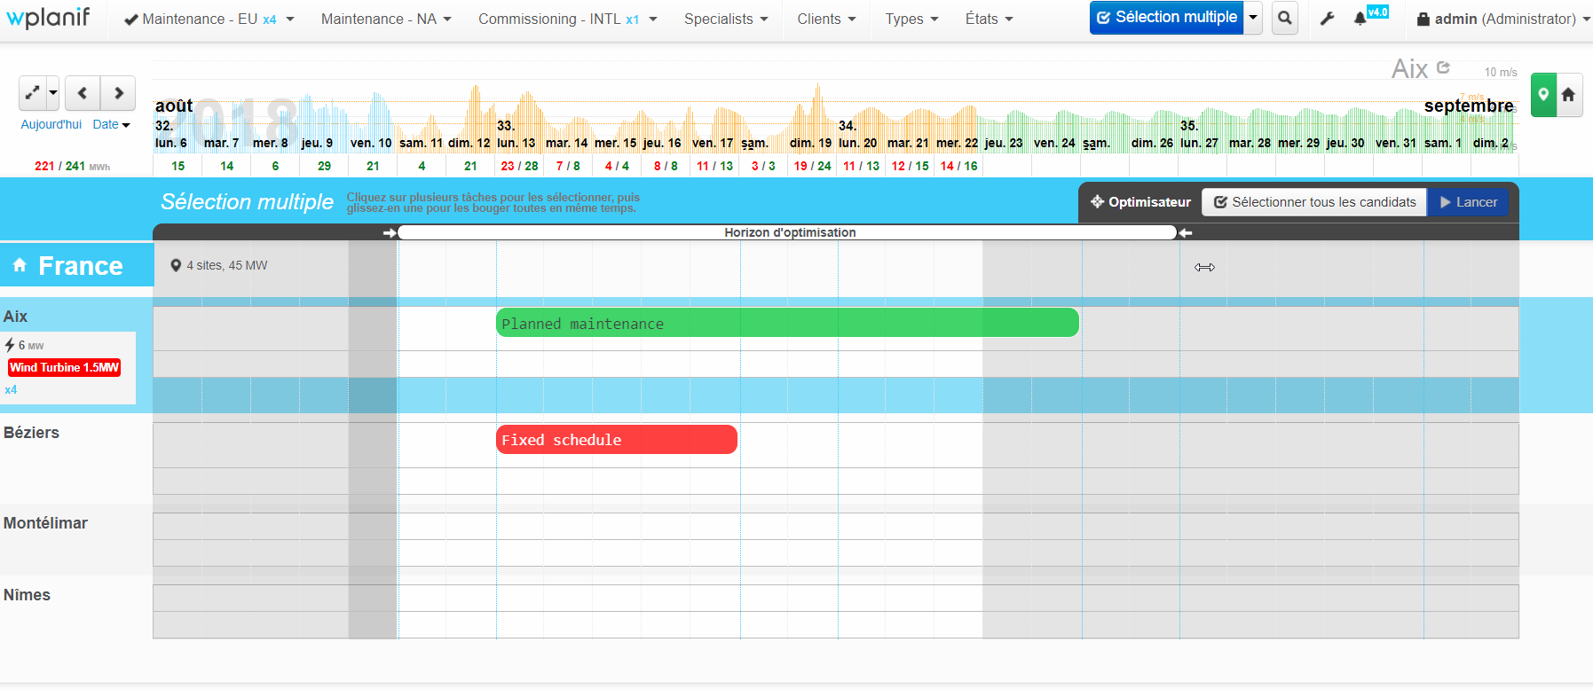Advance timeline with right chevron
1593x697 pixels.
tap(118, 93)
